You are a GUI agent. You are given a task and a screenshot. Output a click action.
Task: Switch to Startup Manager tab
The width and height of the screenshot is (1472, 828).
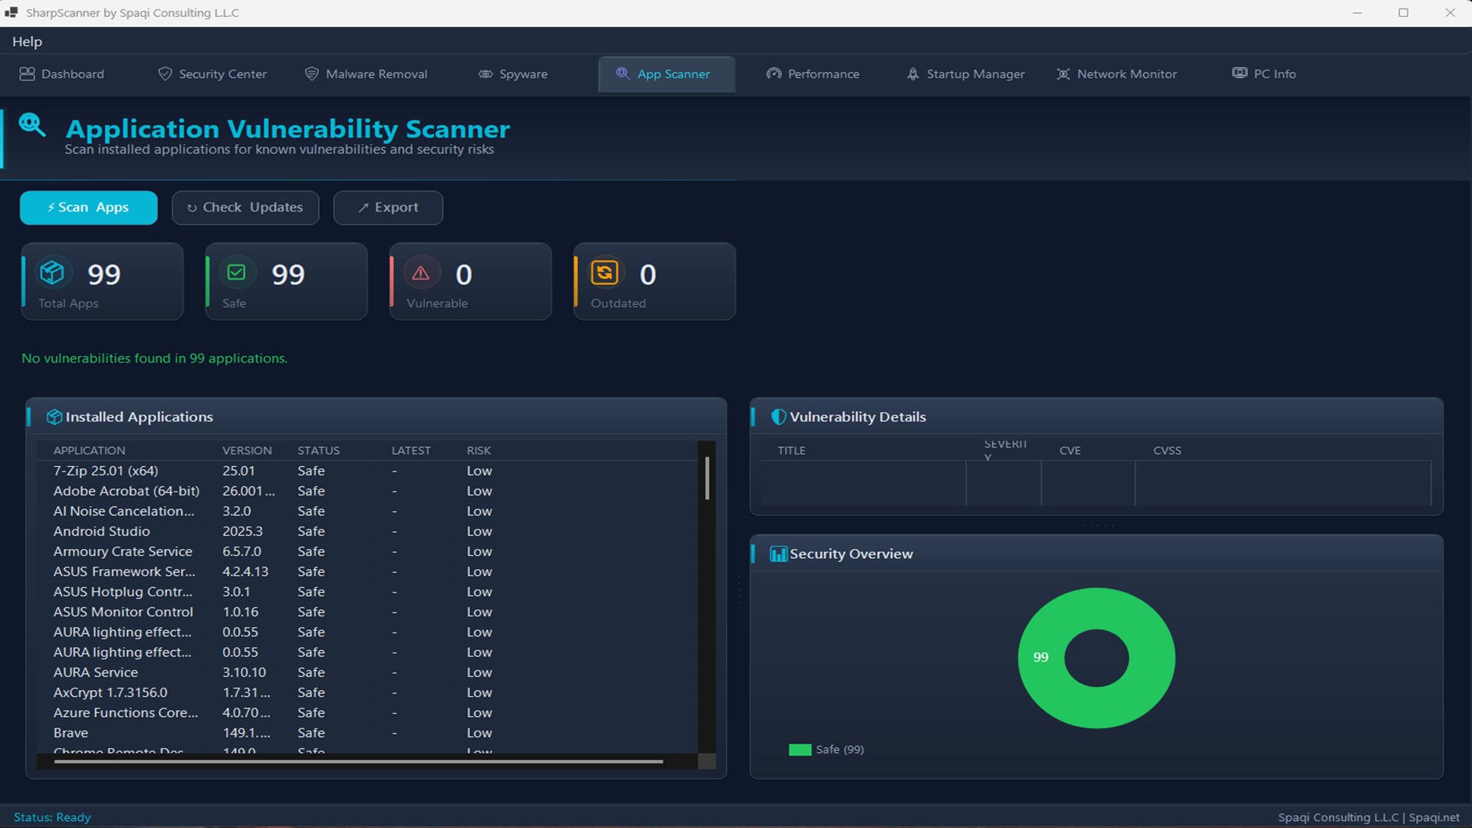pos(965,74)
